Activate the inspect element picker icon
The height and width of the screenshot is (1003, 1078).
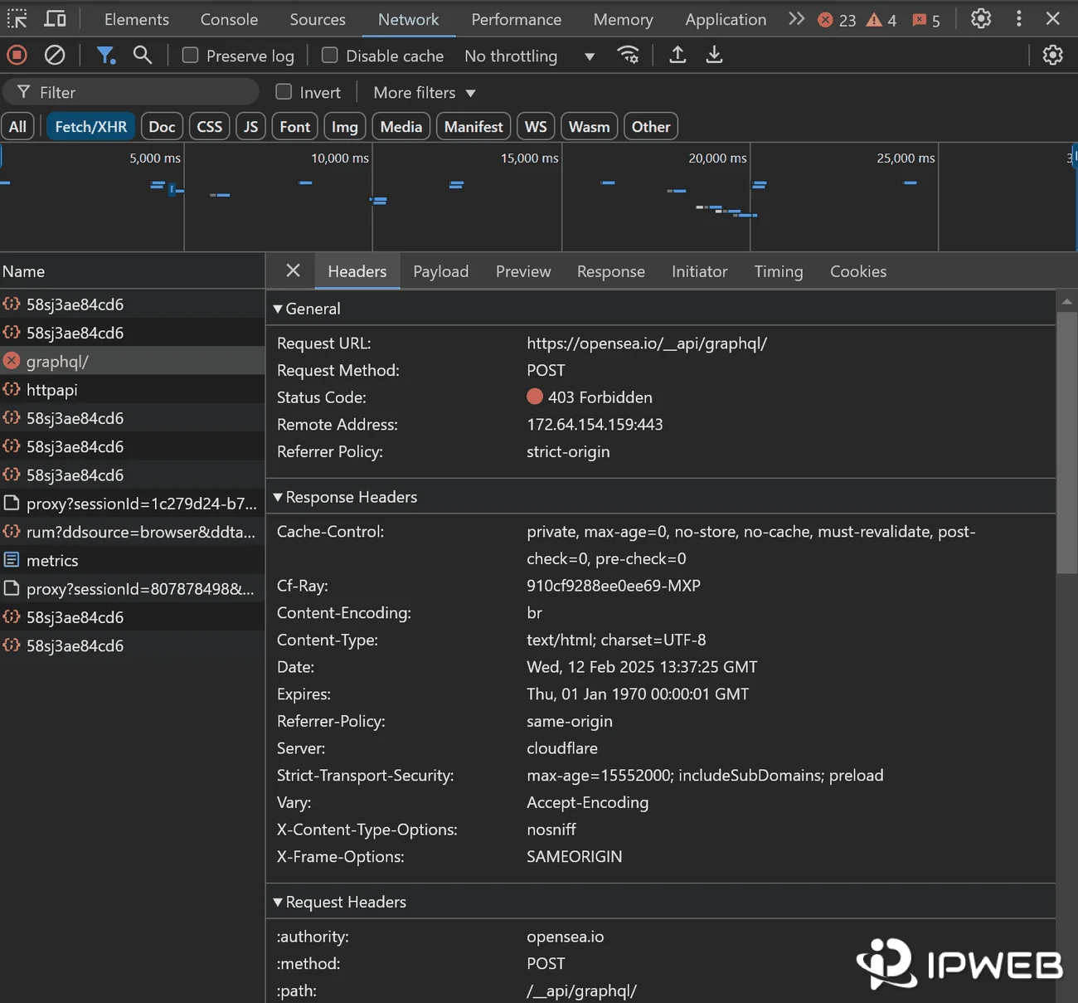(17, 18)
